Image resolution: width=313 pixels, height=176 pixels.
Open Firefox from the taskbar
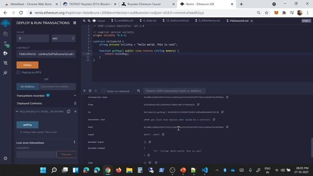point(118,170)
